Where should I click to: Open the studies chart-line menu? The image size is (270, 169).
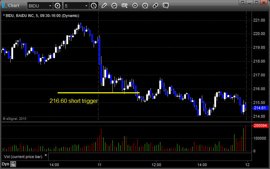click(x=114, y=6)
